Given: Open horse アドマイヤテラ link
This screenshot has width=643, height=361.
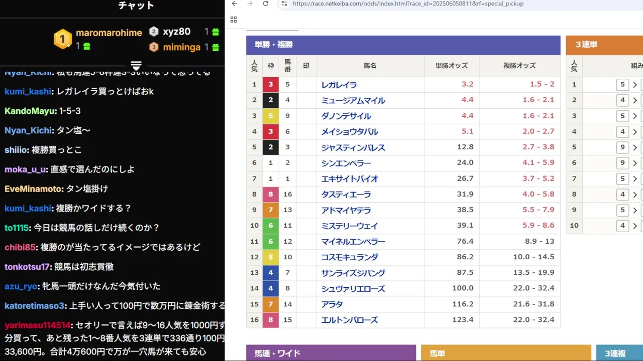Looking at the screenshot, I should [346, 210].
